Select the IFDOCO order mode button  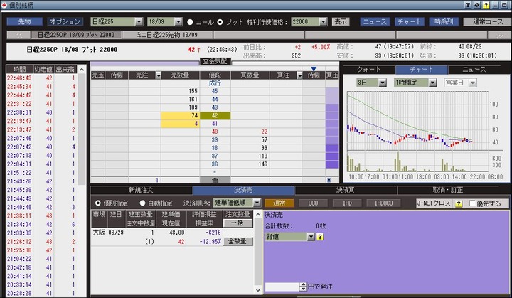point(384,203)
